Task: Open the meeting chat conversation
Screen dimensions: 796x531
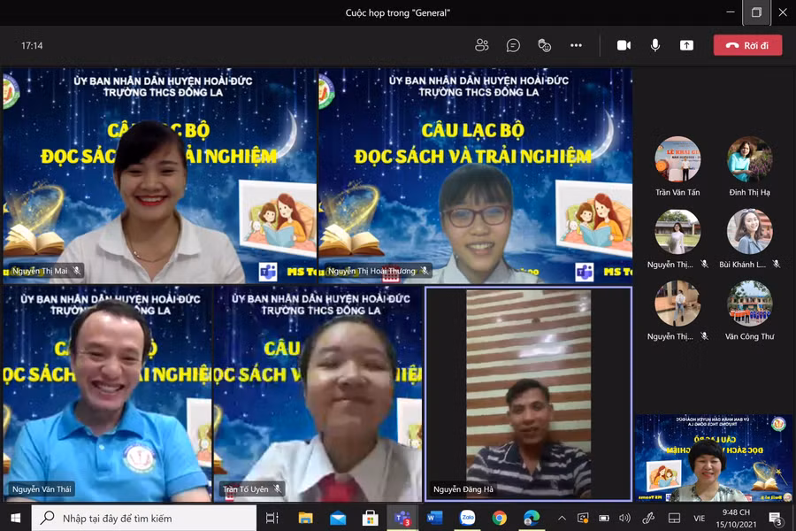Action: pyautogui.click(x=513, y=45)
